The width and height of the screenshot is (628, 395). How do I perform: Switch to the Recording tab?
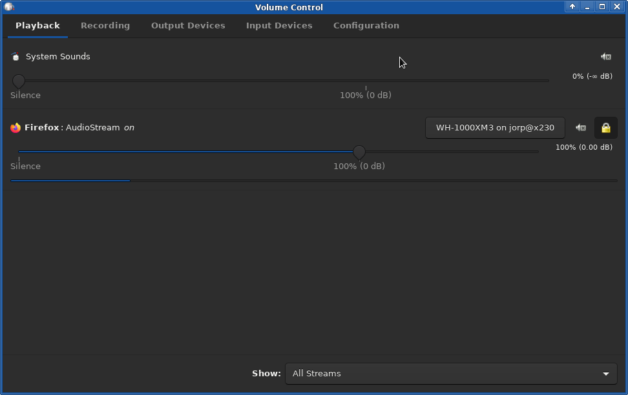click(x=105, y=26)
